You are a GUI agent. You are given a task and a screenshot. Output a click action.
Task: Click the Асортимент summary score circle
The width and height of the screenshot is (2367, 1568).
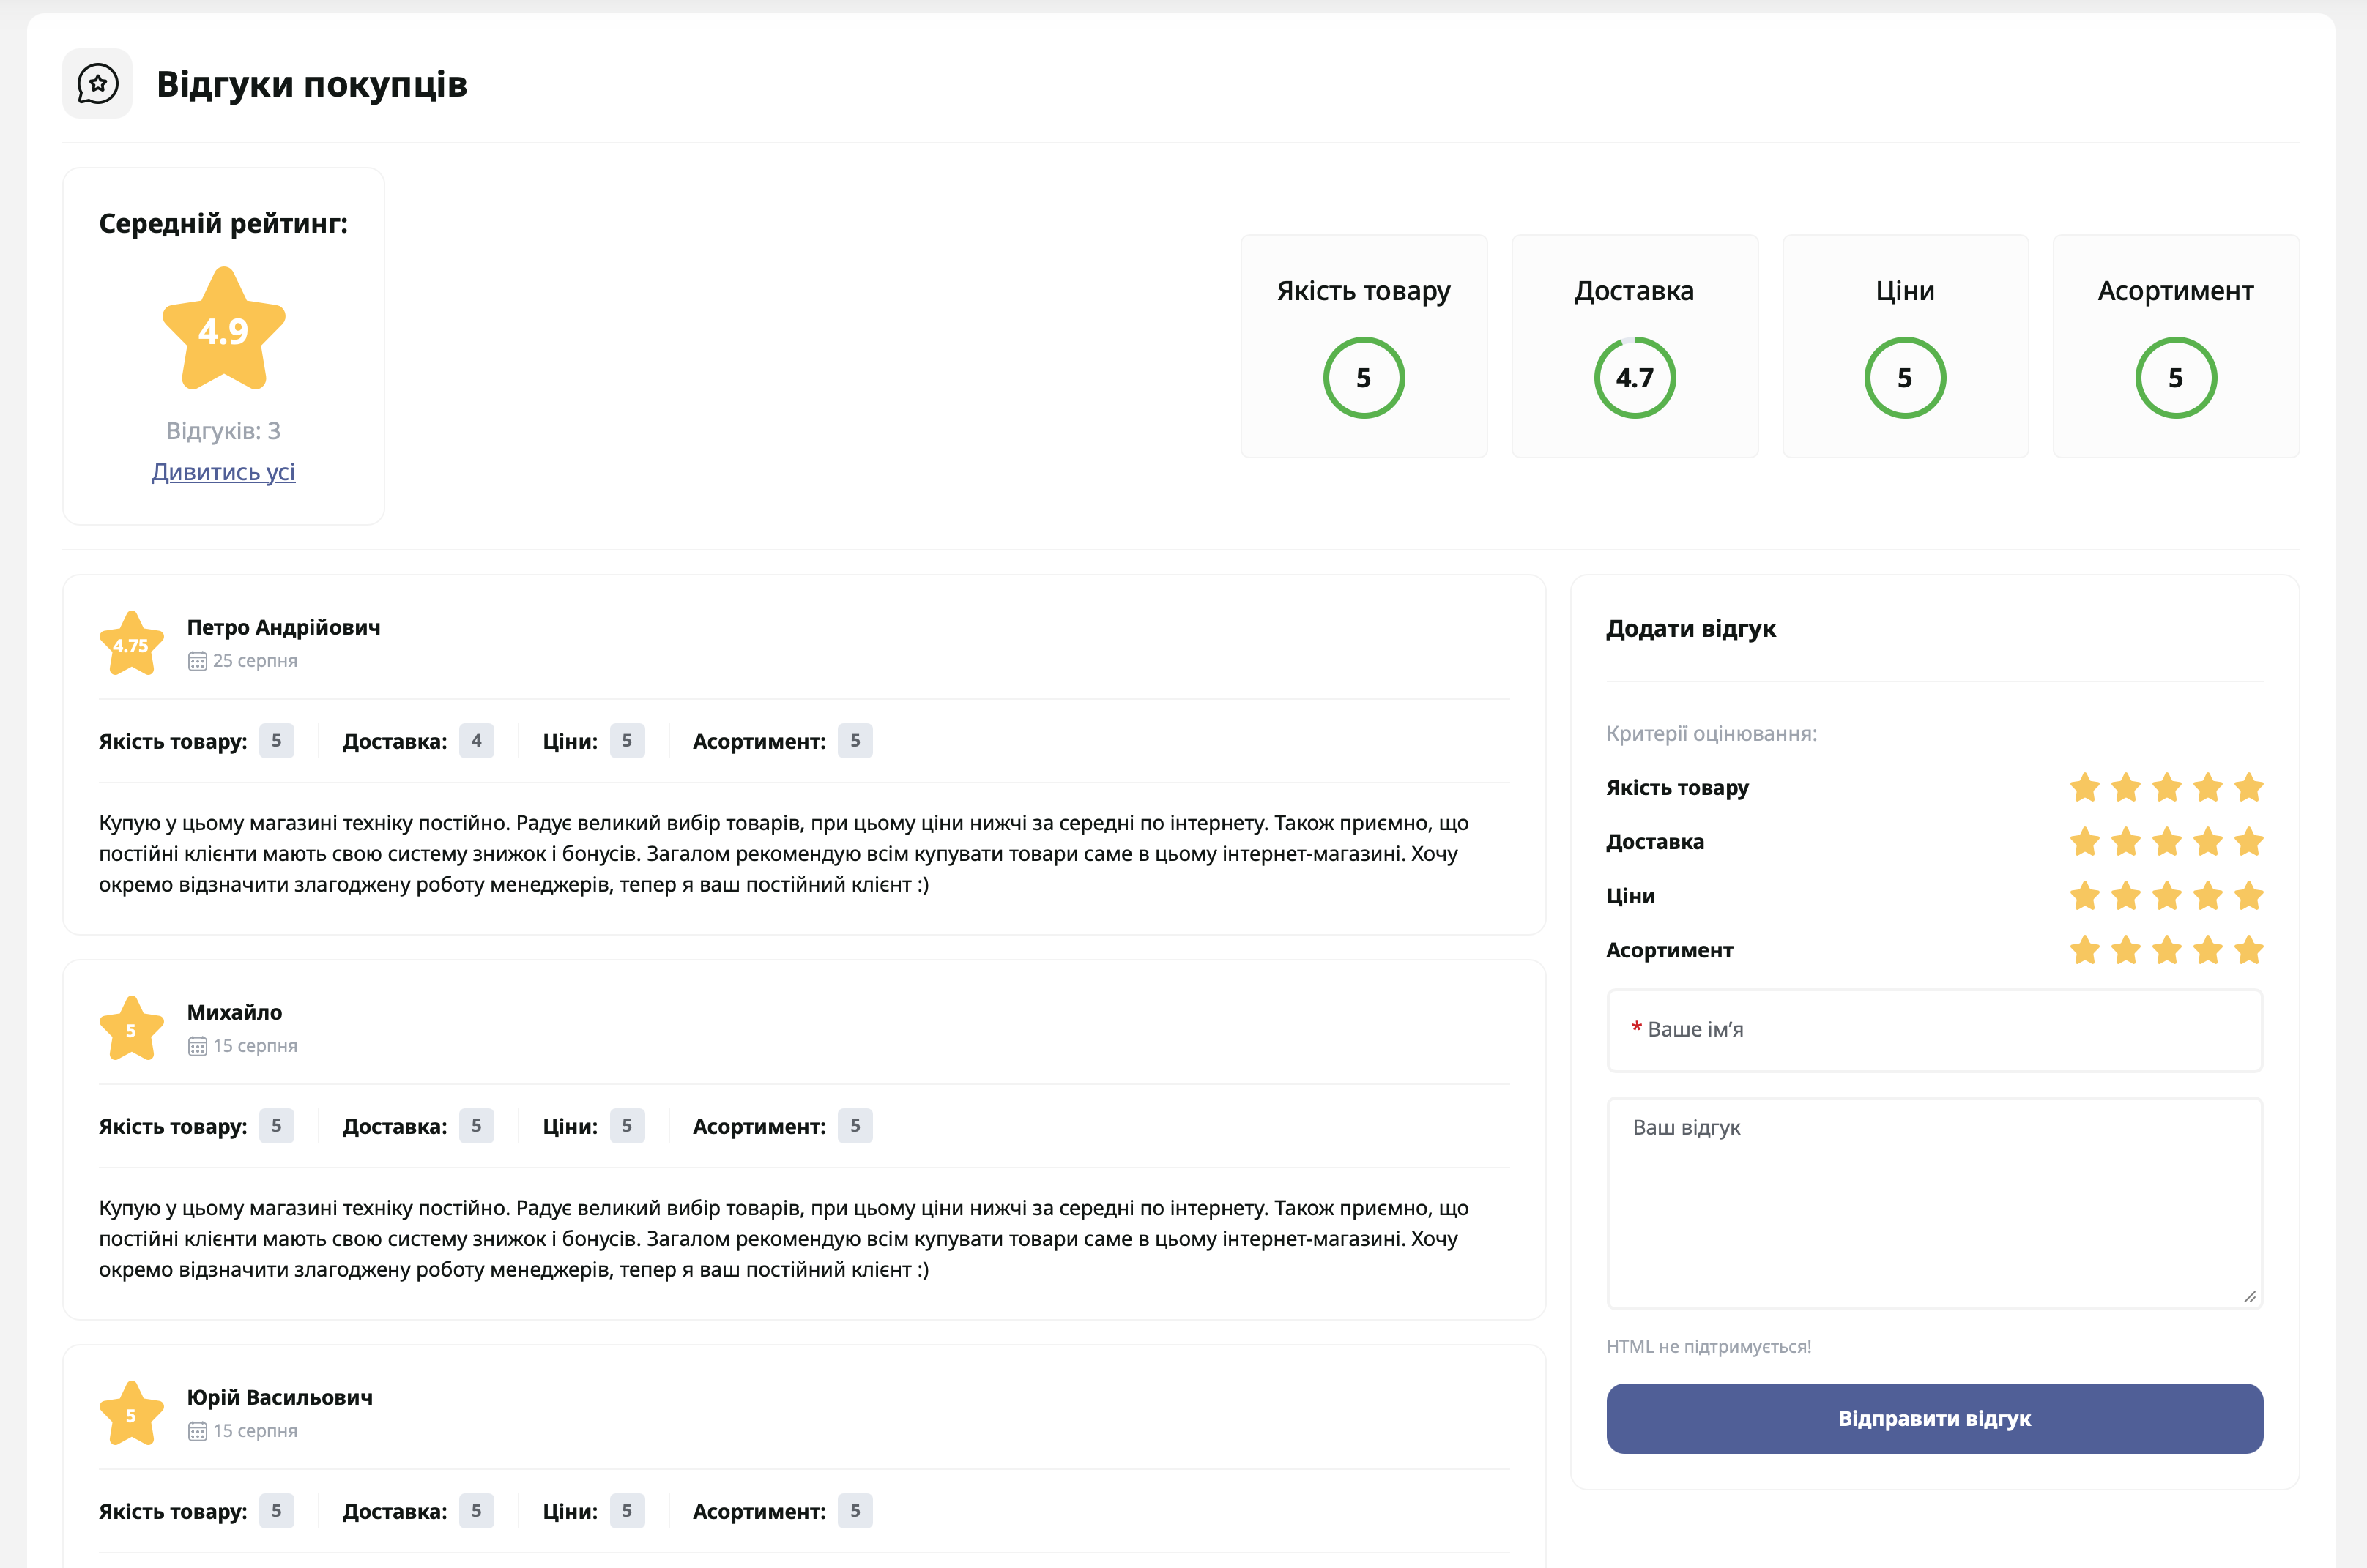tap(2175, 378)
